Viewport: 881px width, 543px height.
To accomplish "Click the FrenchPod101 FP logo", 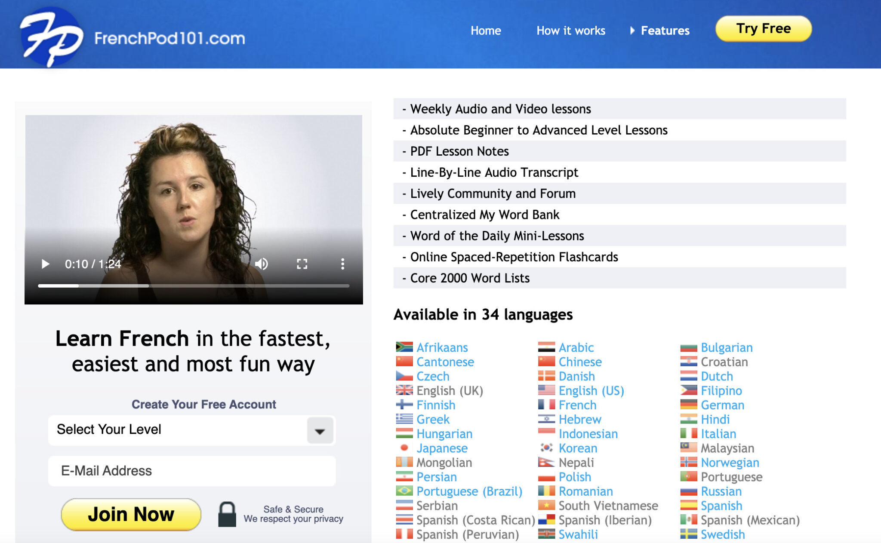I will point(51,37).
